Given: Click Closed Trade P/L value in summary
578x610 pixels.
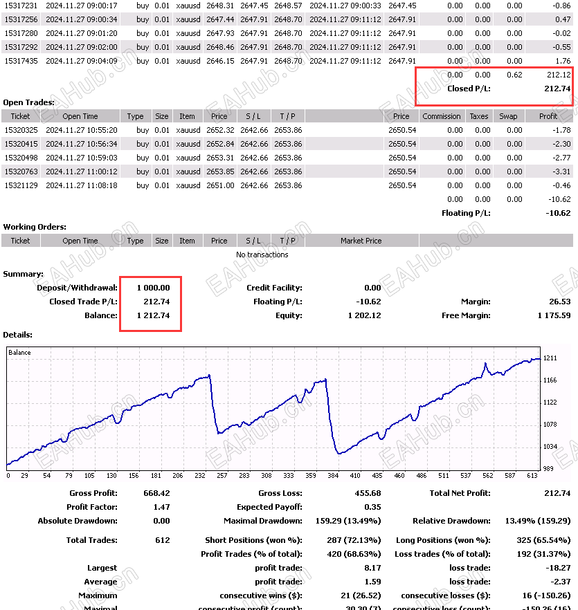Looking at the screenshot, I should point(156,302).
